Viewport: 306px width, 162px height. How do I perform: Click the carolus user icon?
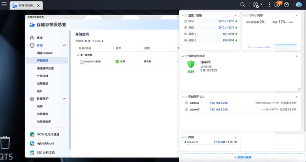click(186, 103)
